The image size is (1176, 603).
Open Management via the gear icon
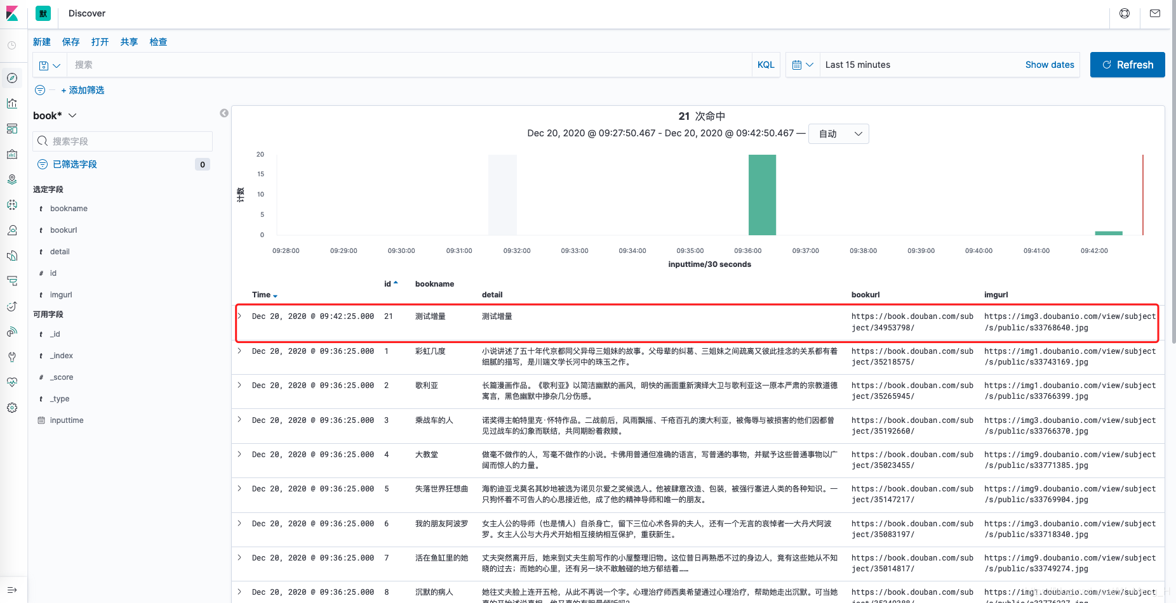pyautogui.click(x=12, y=407)
